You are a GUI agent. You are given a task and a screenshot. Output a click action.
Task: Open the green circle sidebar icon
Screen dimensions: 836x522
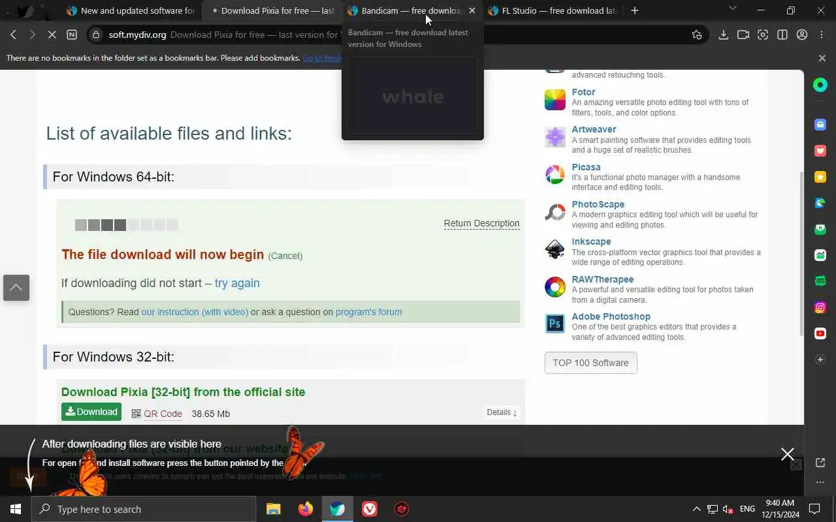coord(820,85)
